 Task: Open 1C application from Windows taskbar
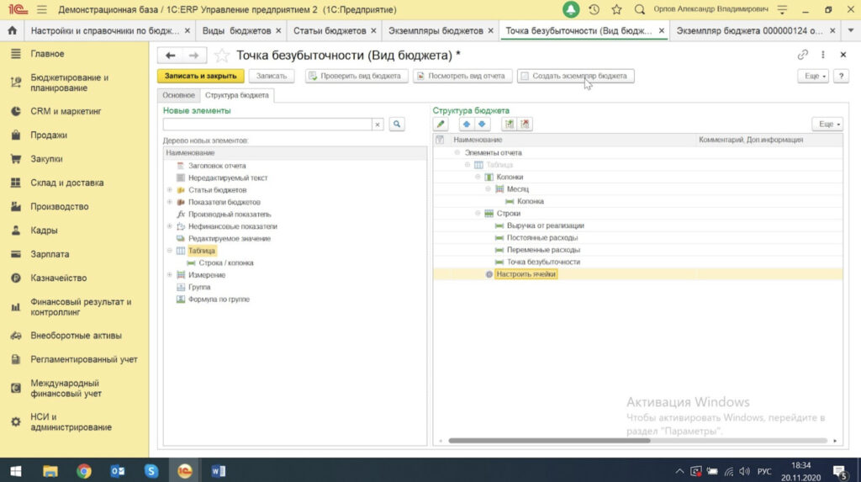(184, 471)
